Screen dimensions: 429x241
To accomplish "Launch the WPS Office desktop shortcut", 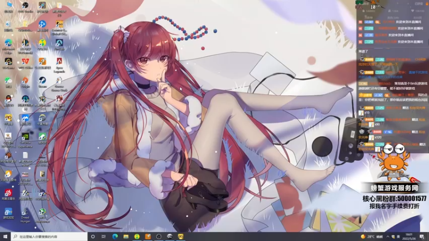I will [25, 63].
